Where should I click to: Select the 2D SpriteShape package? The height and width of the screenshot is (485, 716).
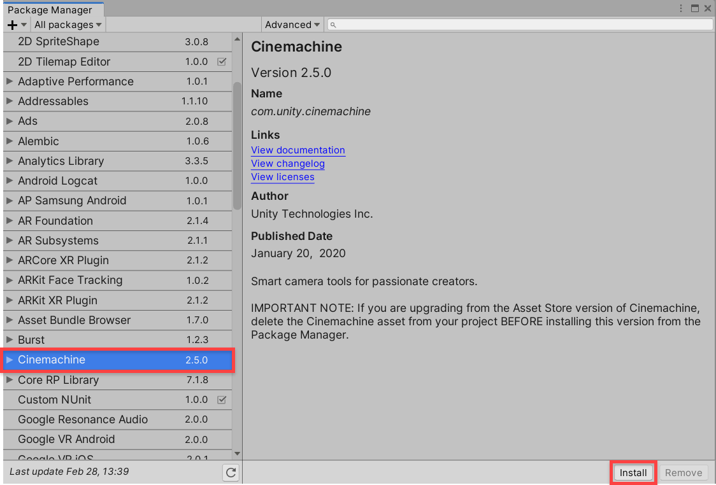click(x=117, y=41)
